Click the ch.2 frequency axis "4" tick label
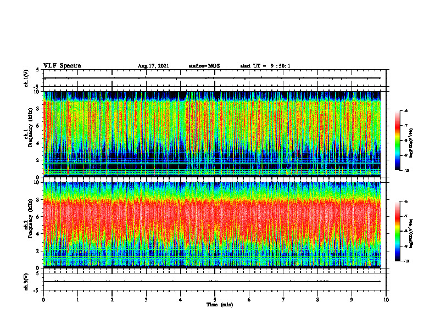 [38, 234]
